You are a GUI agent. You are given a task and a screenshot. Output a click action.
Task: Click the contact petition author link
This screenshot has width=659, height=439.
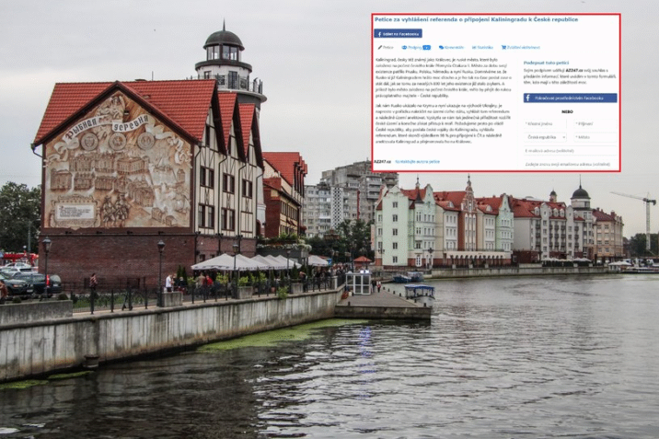click(x=417, y=161)
